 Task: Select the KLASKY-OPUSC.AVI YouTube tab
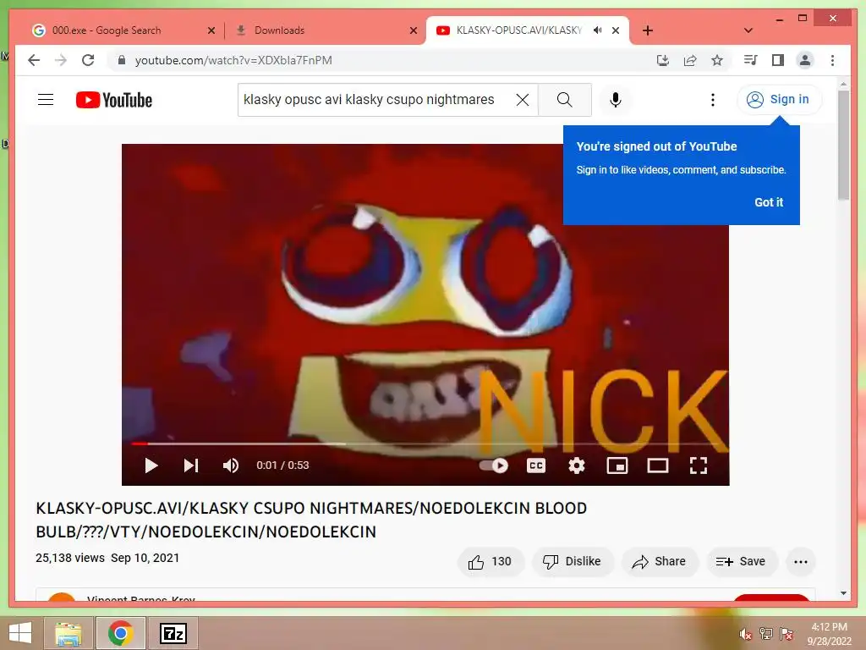[519, 30]
